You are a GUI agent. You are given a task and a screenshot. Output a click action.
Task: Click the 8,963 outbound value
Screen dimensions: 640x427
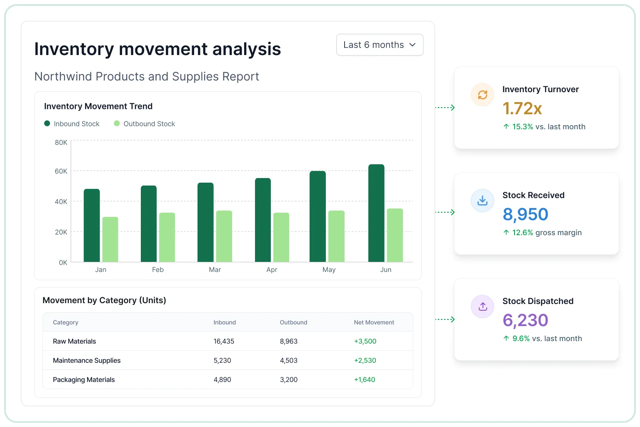(x=289, y=341)
